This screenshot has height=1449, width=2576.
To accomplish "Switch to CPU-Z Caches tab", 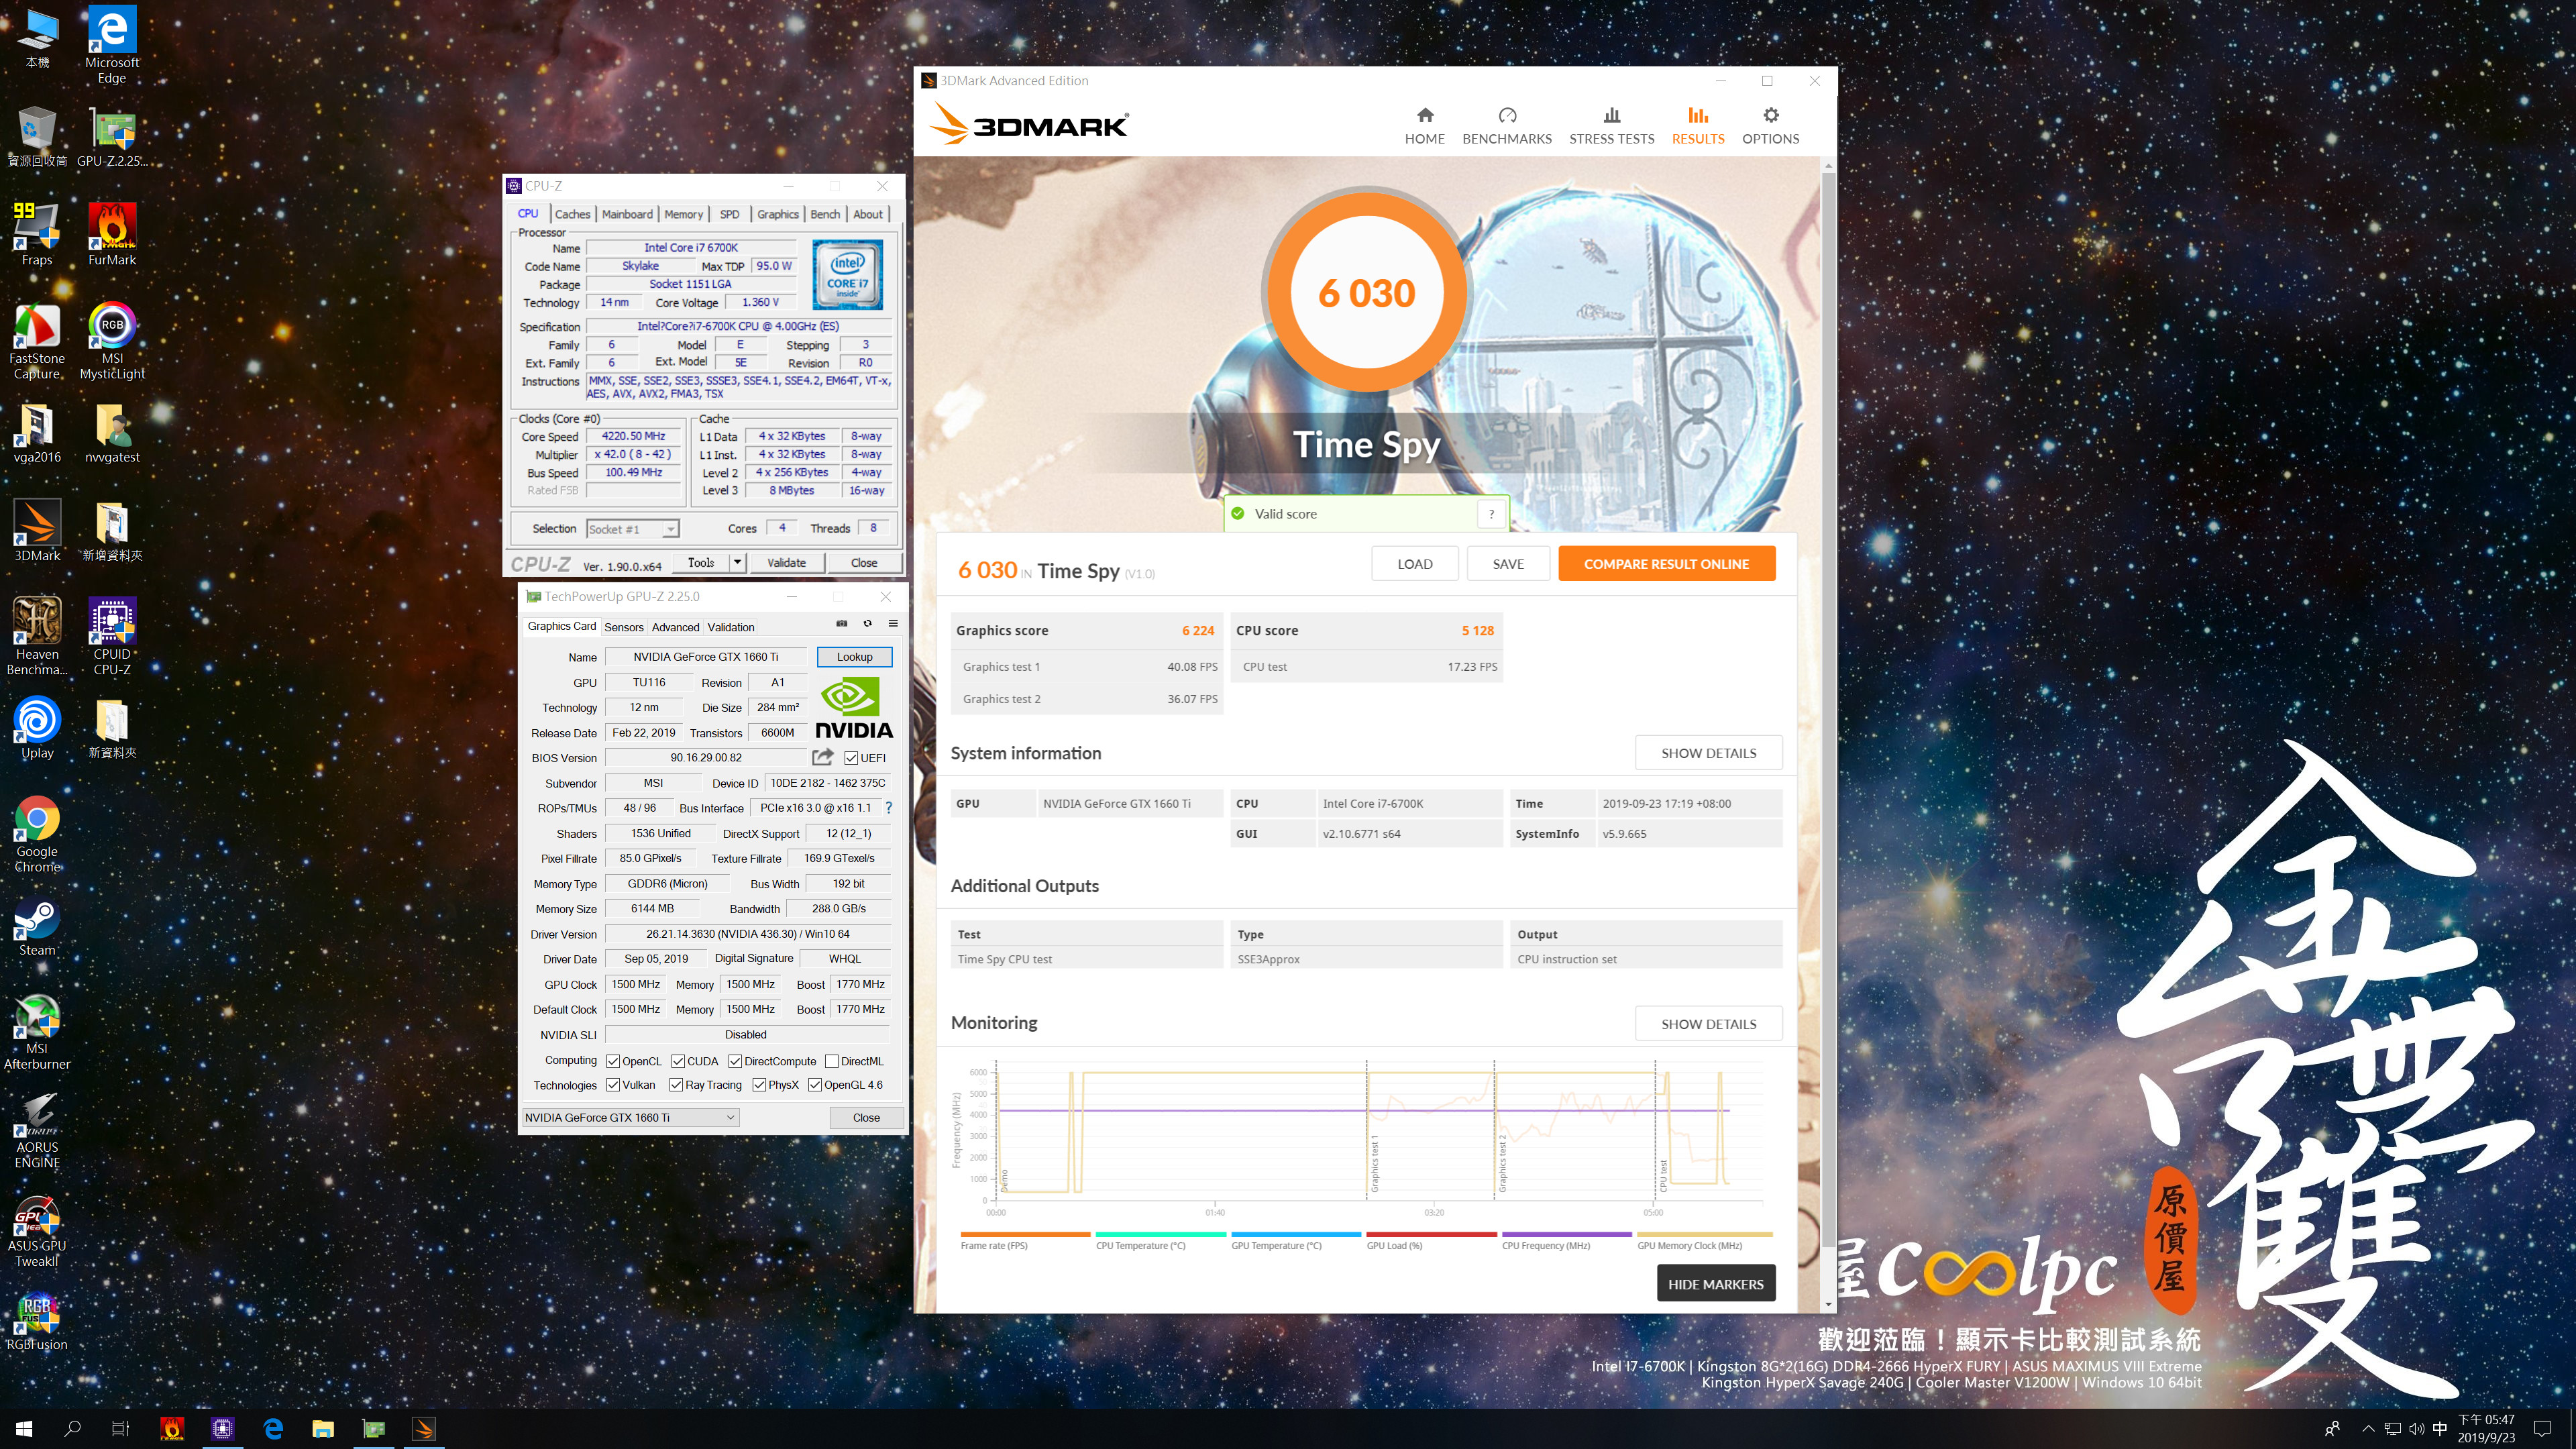I will [x=572, y=214].
